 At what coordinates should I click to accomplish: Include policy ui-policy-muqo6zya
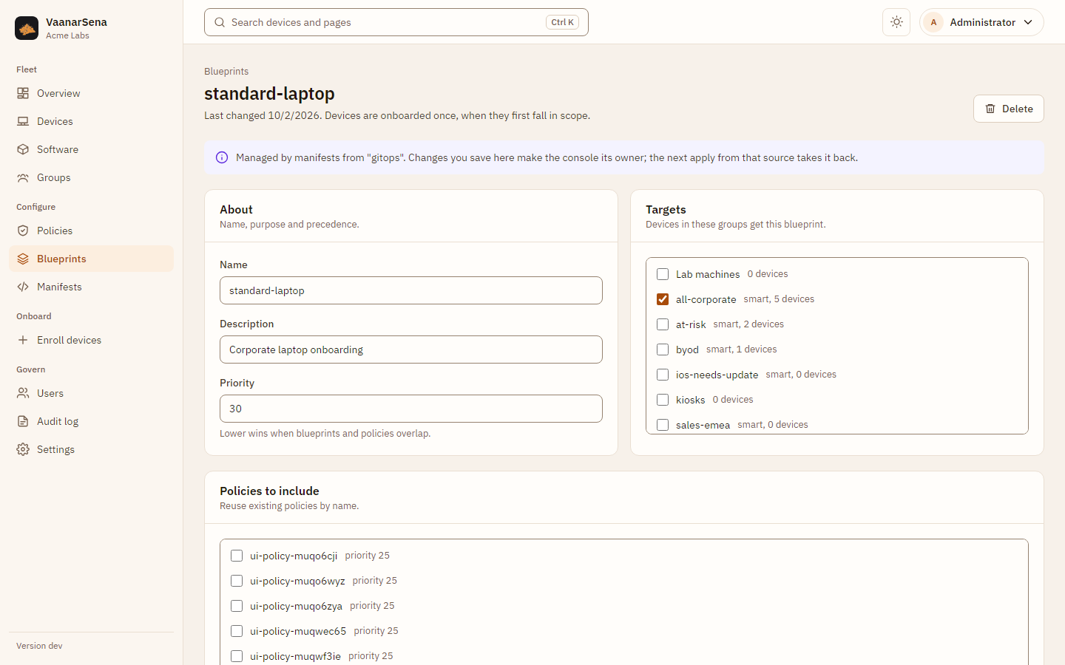tap(237, 606)
